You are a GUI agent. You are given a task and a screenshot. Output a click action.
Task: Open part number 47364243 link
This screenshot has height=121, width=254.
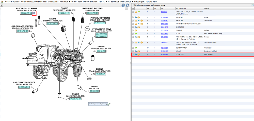click(x=164, y=55)
